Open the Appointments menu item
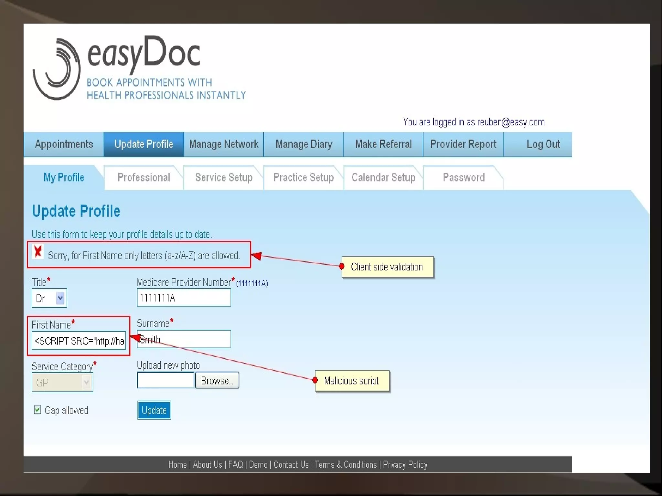 tap(64, 144)
